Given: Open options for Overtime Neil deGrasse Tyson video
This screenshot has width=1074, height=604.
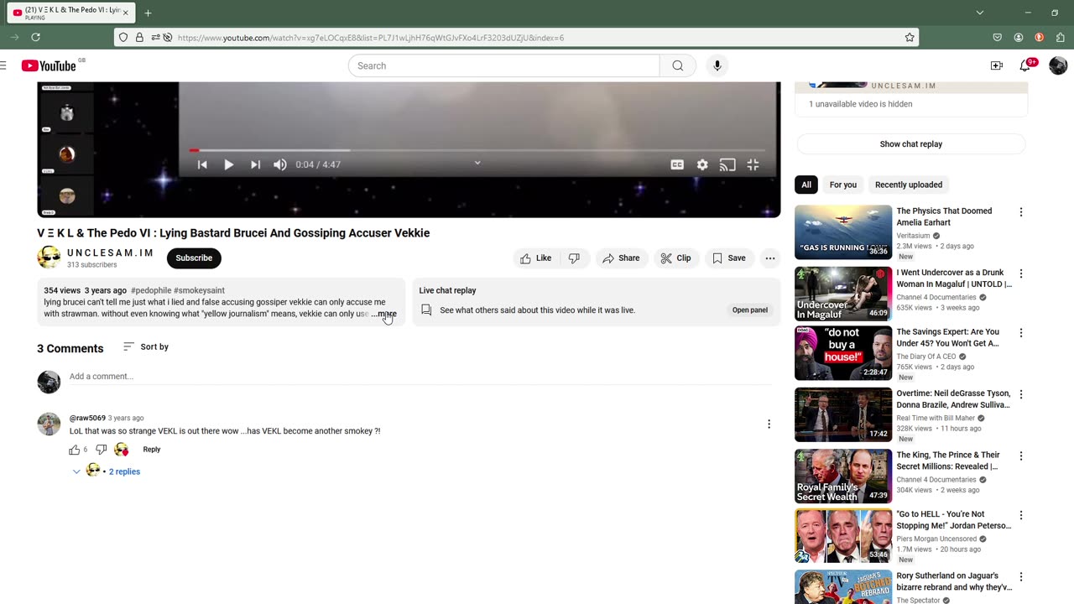Looking at the screenshot, I should click(1020, 395).
